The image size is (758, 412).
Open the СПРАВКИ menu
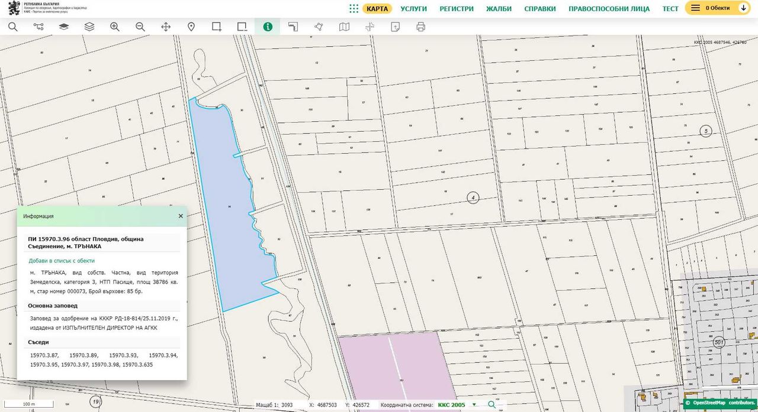(x=540, y=8)
